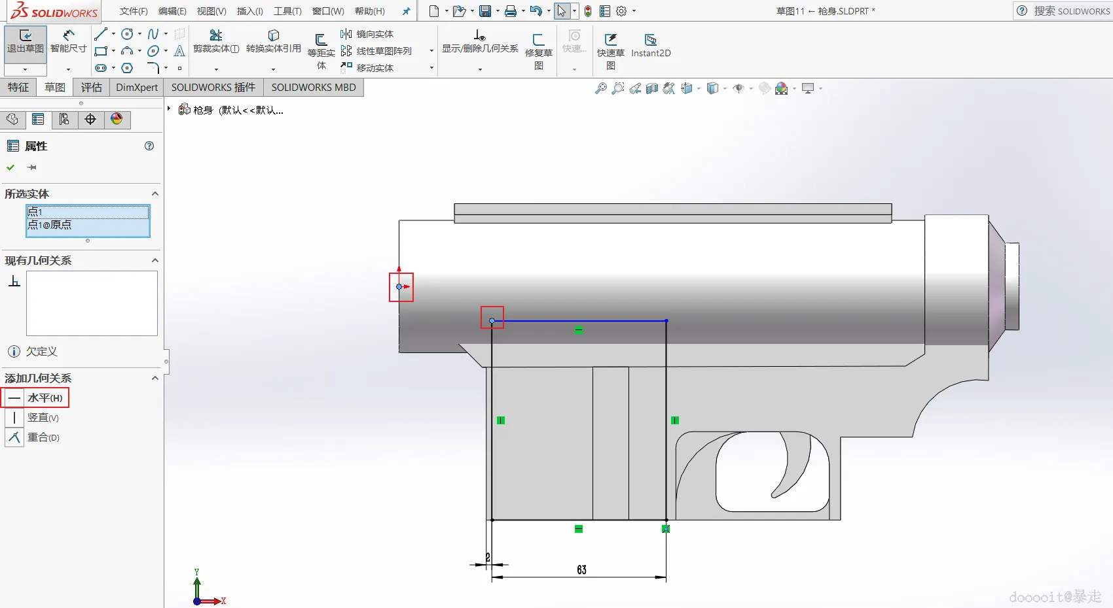Collapse the 所选实体 section
This screenshot has height=608, width=1113.
[x=155, y=194]
